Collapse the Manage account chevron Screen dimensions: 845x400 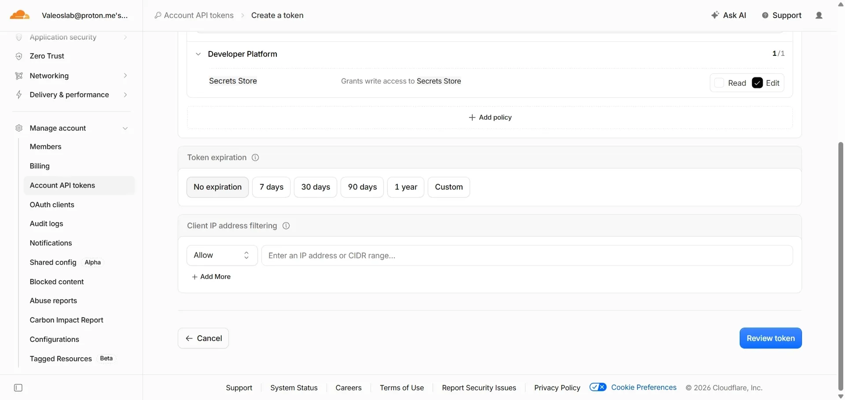tap(125, 128)
